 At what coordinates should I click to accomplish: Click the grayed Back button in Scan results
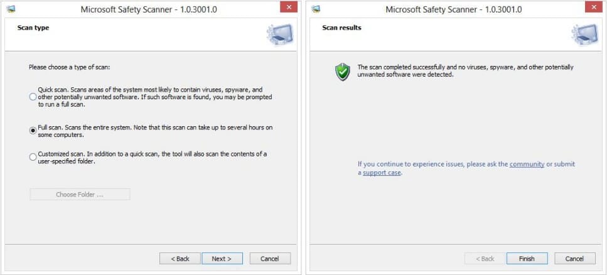pos(485,258)
